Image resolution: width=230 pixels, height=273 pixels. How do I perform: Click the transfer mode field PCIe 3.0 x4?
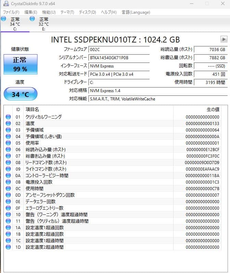pos(119,74)
